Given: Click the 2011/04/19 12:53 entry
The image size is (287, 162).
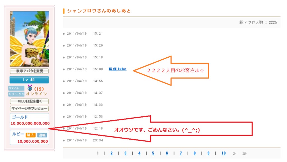Looking at the screenshot, I should click(x=85, y=117).
